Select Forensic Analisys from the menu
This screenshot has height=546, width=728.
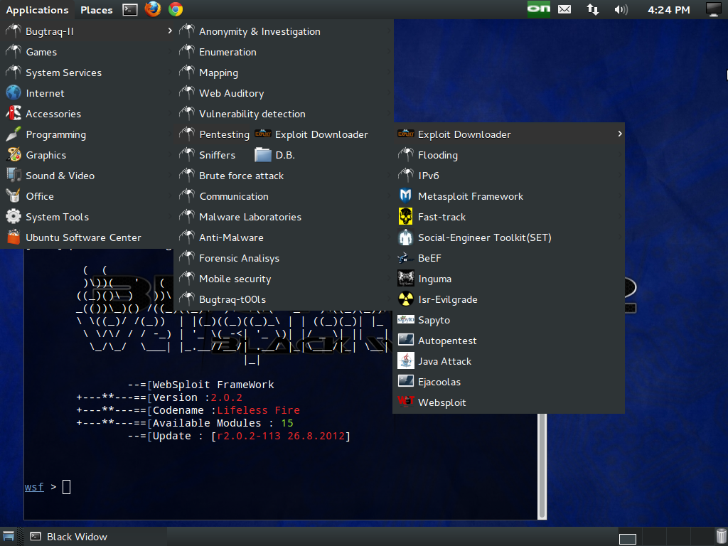pos(284,257)
